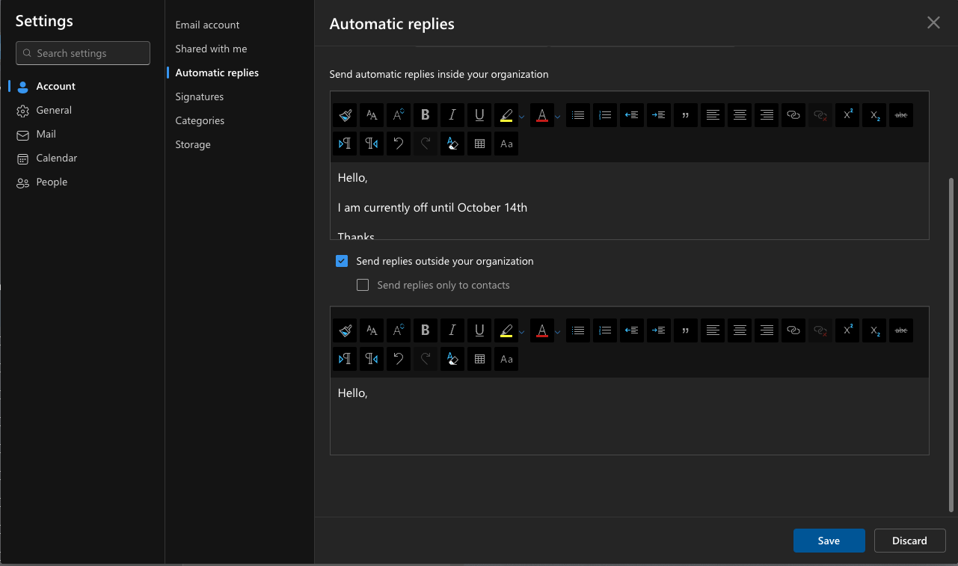Click Format Painter in the inside-organization editor
This screenshot has width=958, height=566.
345,115
